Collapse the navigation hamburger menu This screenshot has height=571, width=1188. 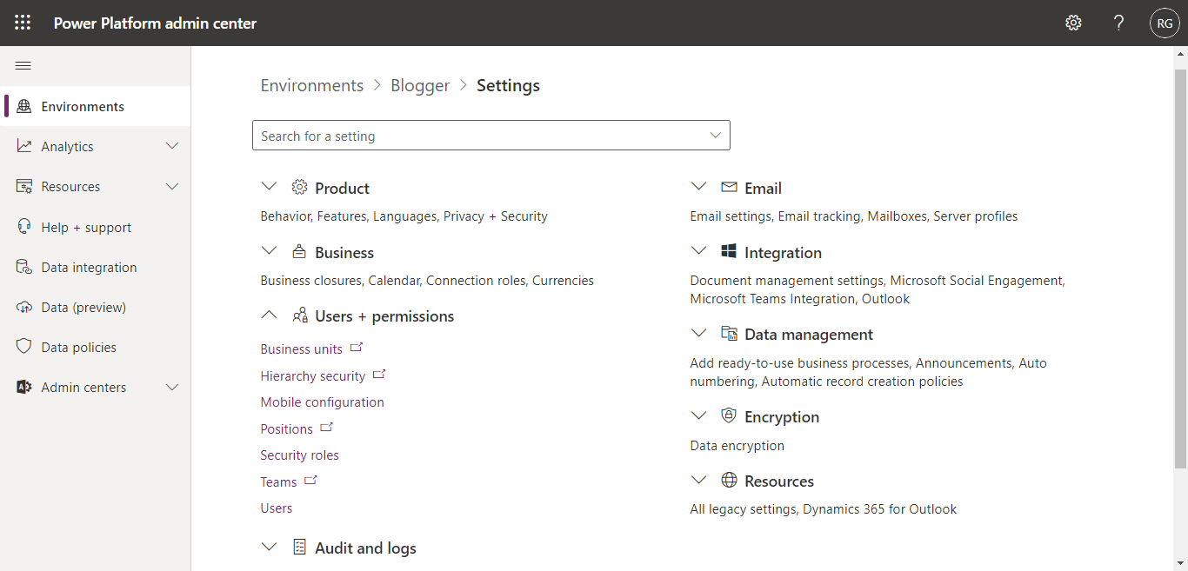click(x=23, y=66)
